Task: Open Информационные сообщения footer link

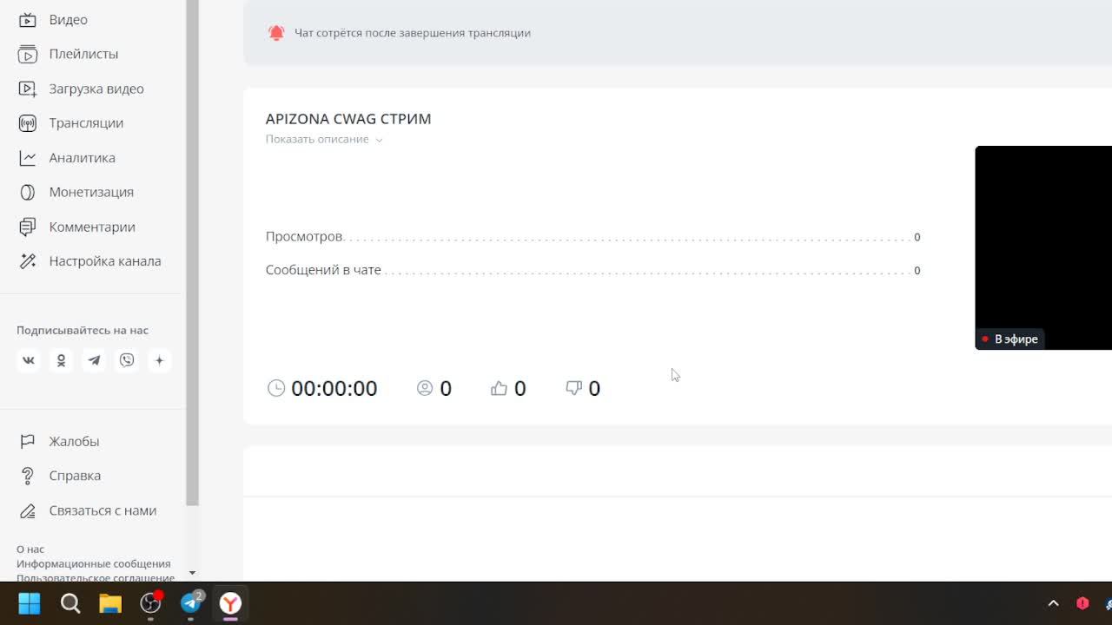Action: coord(94,564)
